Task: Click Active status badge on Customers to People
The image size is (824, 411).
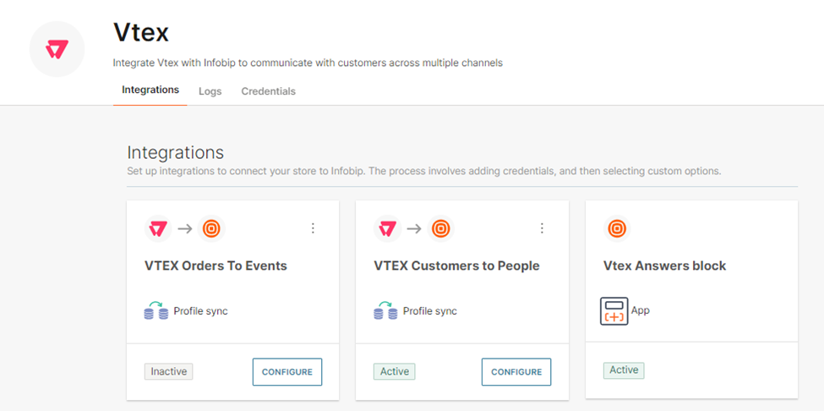Action: [395, 371]
